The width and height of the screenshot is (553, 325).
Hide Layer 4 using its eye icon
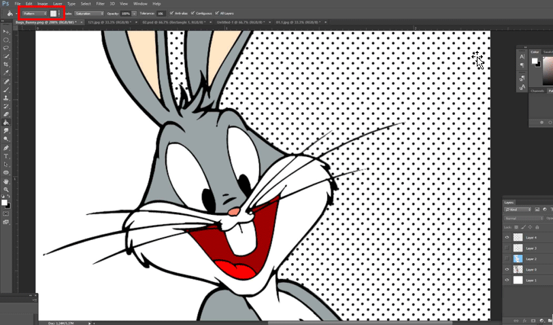click(x=507, y=237)
